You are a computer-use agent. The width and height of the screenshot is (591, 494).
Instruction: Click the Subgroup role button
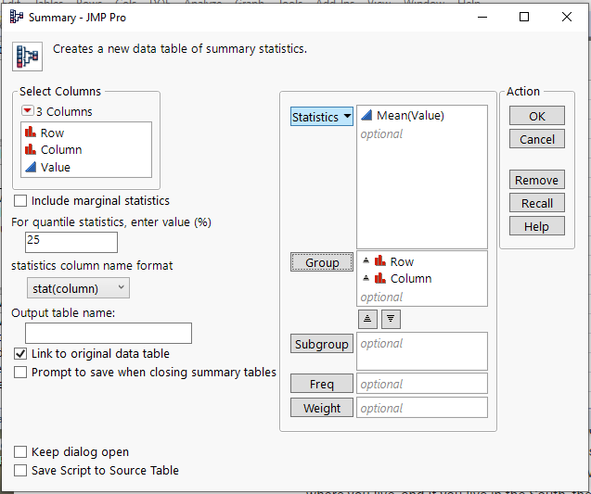coord(322,345)
